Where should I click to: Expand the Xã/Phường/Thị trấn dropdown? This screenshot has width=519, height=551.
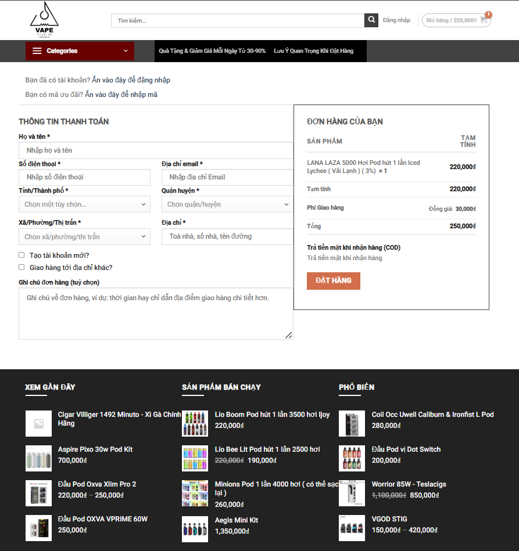84,237
